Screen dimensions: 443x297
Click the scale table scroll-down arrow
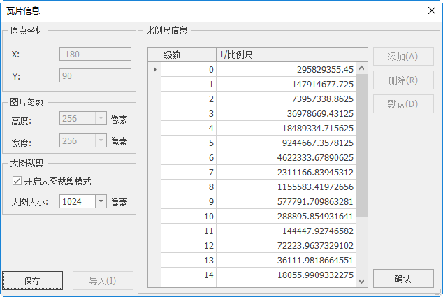(x=362, y=281)
